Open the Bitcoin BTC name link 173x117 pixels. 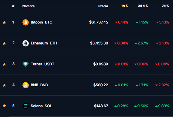[41, 22]
